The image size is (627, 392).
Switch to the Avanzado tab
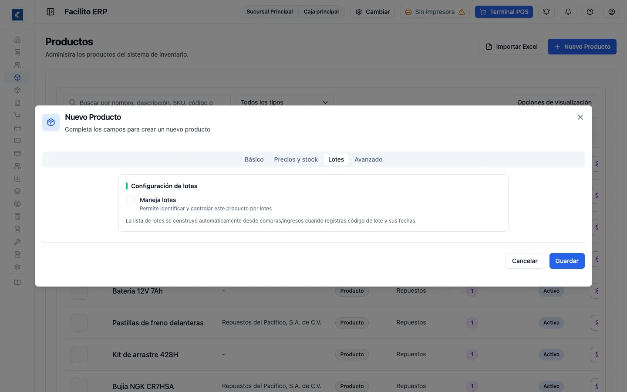coord(368,159)
